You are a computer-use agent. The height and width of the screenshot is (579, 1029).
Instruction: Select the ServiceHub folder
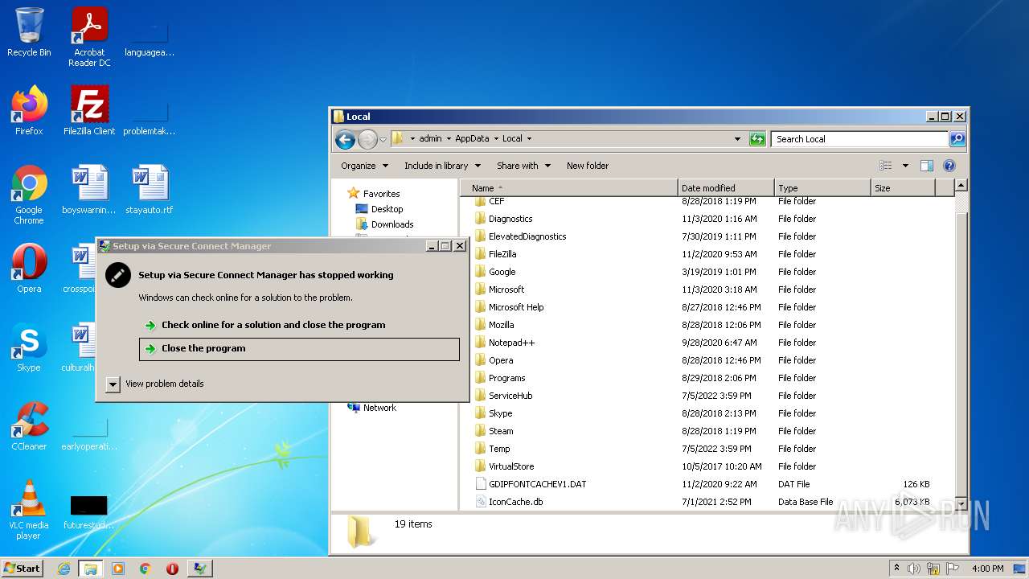pyautogui.click(x=510, y=396)
